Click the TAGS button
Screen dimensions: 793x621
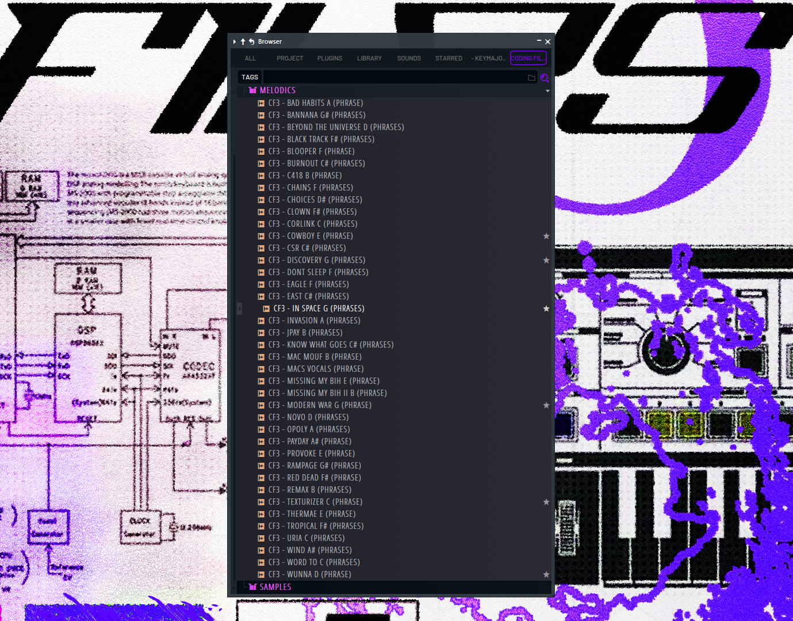[250, 77]
